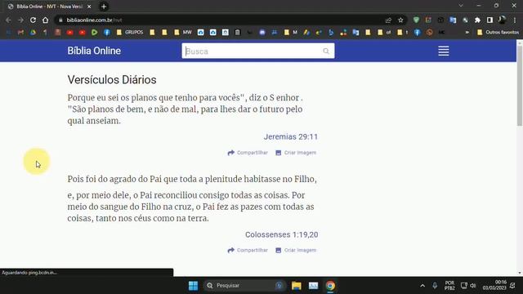Open the Bing bookmark icon
Screen dimensions: 523x294
click(331, 33)
